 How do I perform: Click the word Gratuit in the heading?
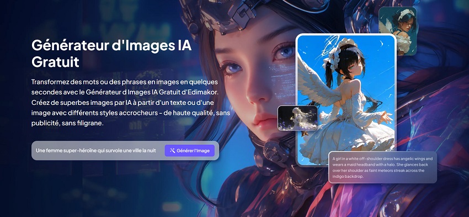[x=55, y=62]
